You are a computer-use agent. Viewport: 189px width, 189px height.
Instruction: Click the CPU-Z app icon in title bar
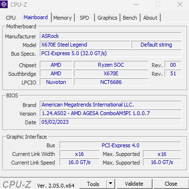(4, 4)
